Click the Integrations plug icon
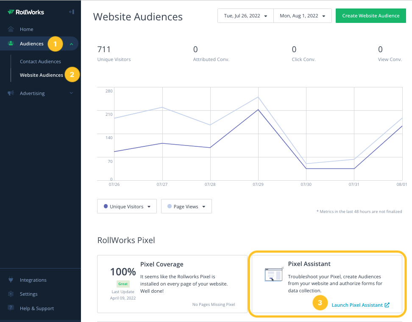 coord(11,280)
